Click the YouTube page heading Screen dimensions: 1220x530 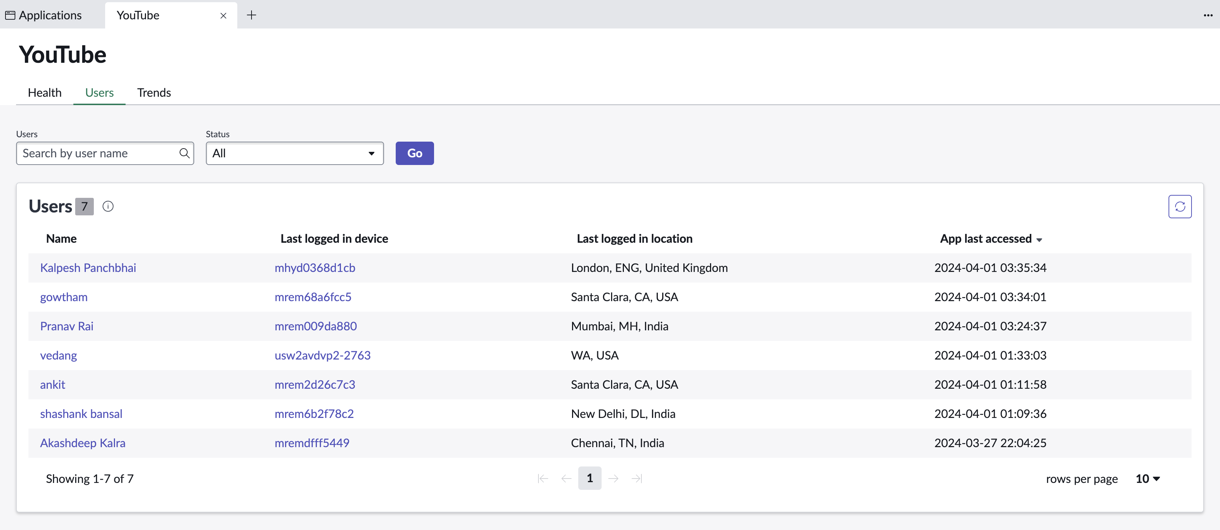pos(62,54)
